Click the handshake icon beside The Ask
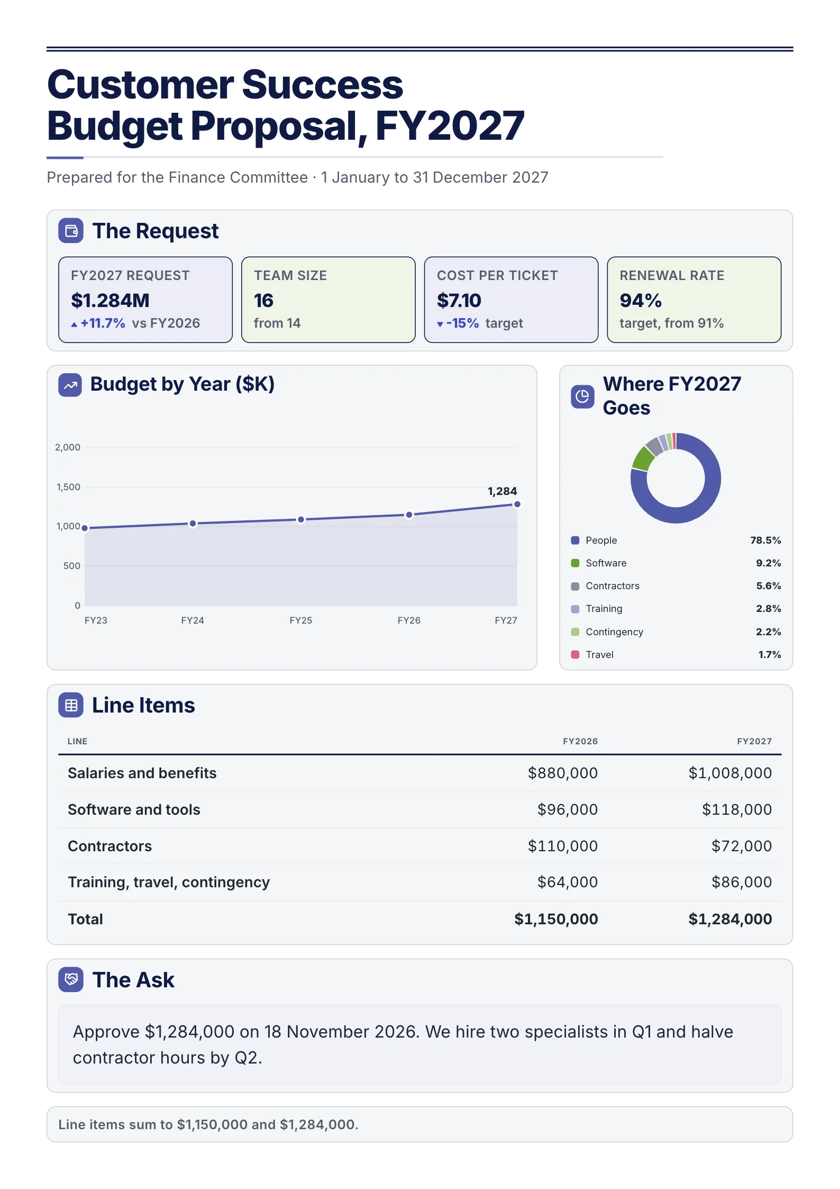Screen dimensions: 840x1189 click(x=71, y=980)
